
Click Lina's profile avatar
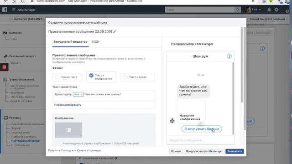248,10
